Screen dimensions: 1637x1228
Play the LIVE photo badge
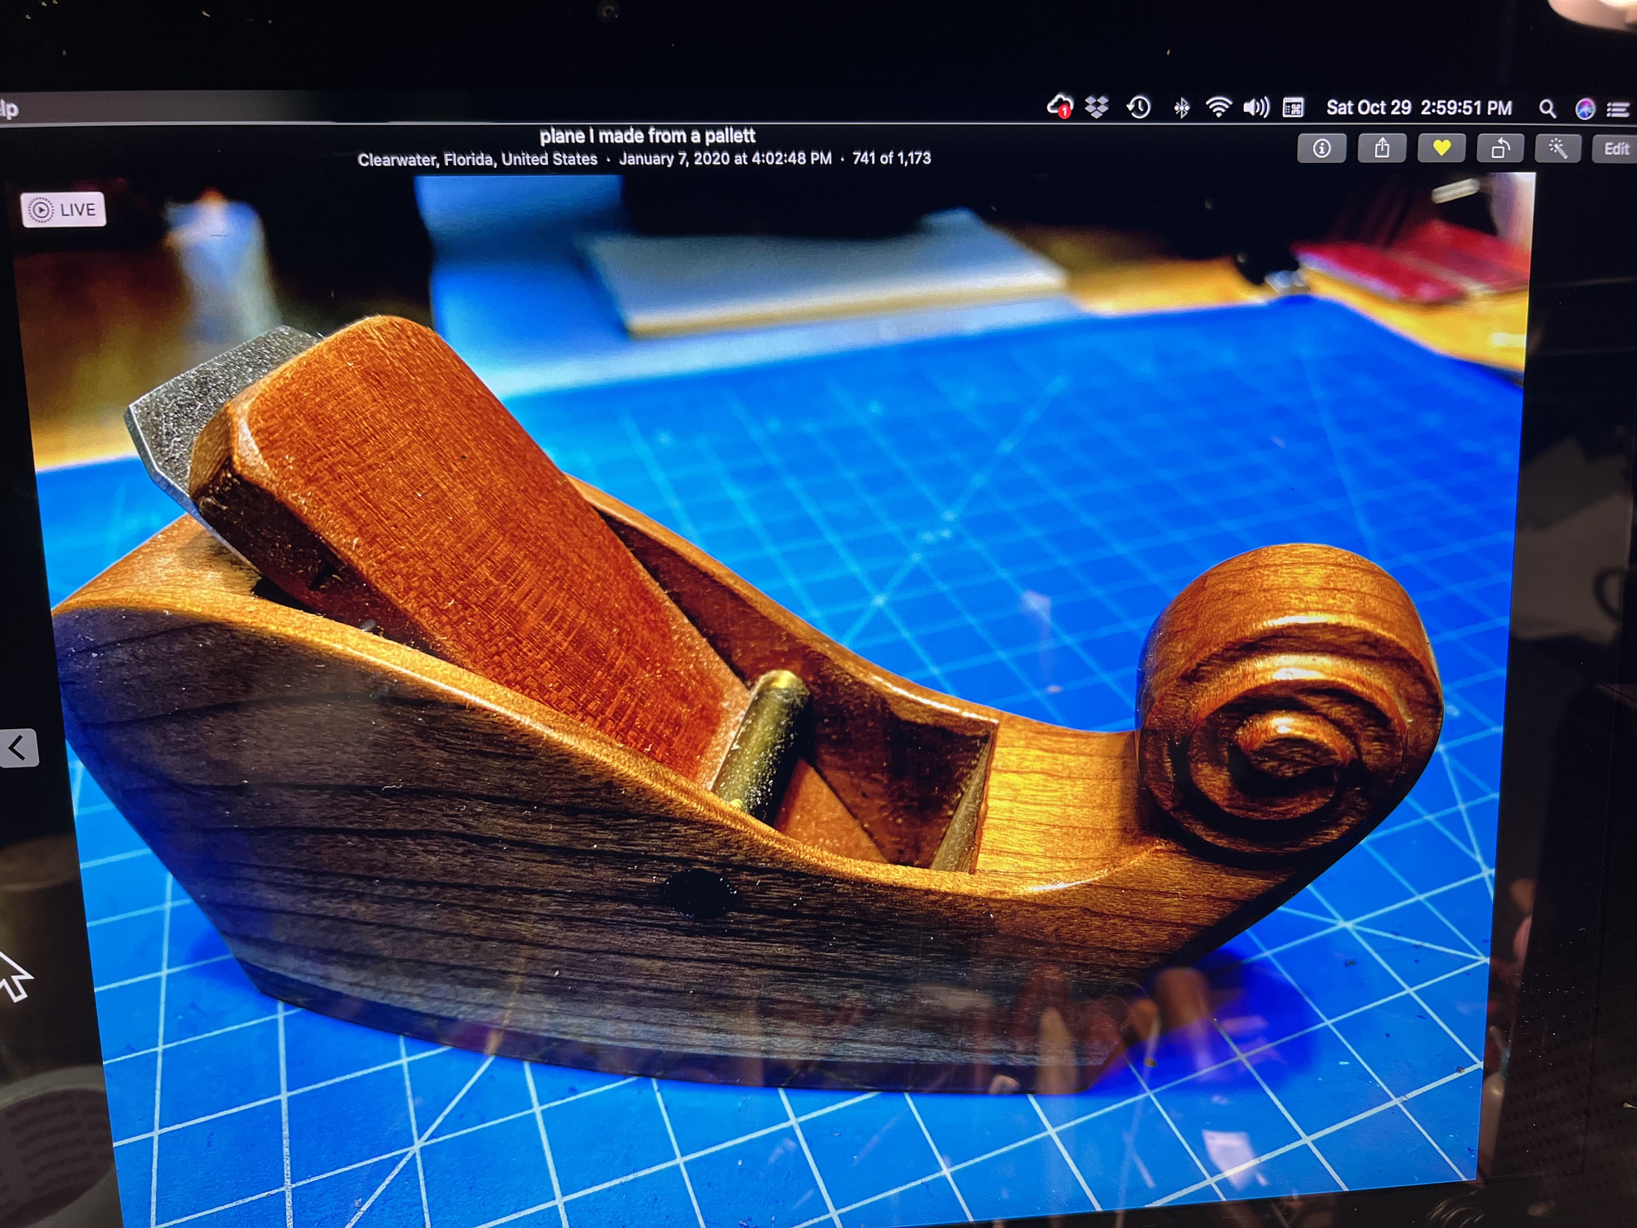pyautogui.click(x=64, y=210)
